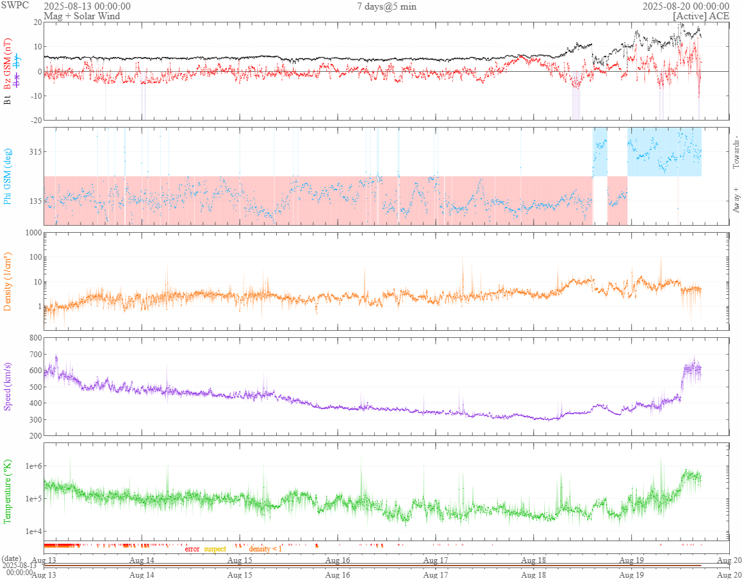
Task: Click the 'Density (1/cm³)' axis label
Action: (7, 281)
